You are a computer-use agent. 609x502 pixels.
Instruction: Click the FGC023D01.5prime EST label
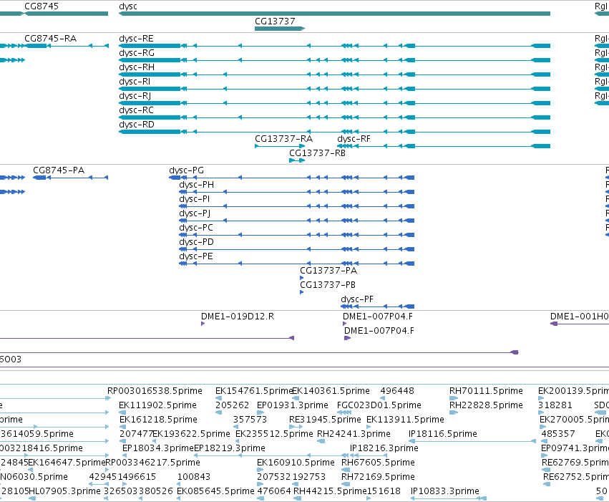click(379, 405)
